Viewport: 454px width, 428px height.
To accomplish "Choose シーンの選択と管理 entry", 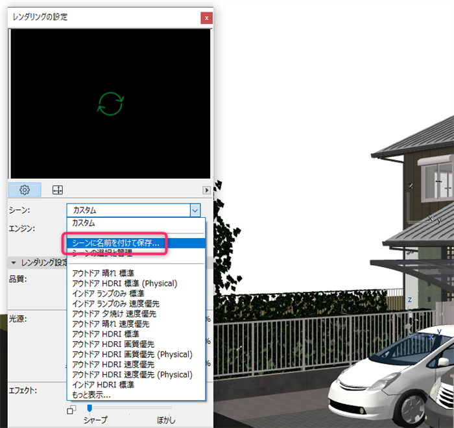I will (136, 253).
